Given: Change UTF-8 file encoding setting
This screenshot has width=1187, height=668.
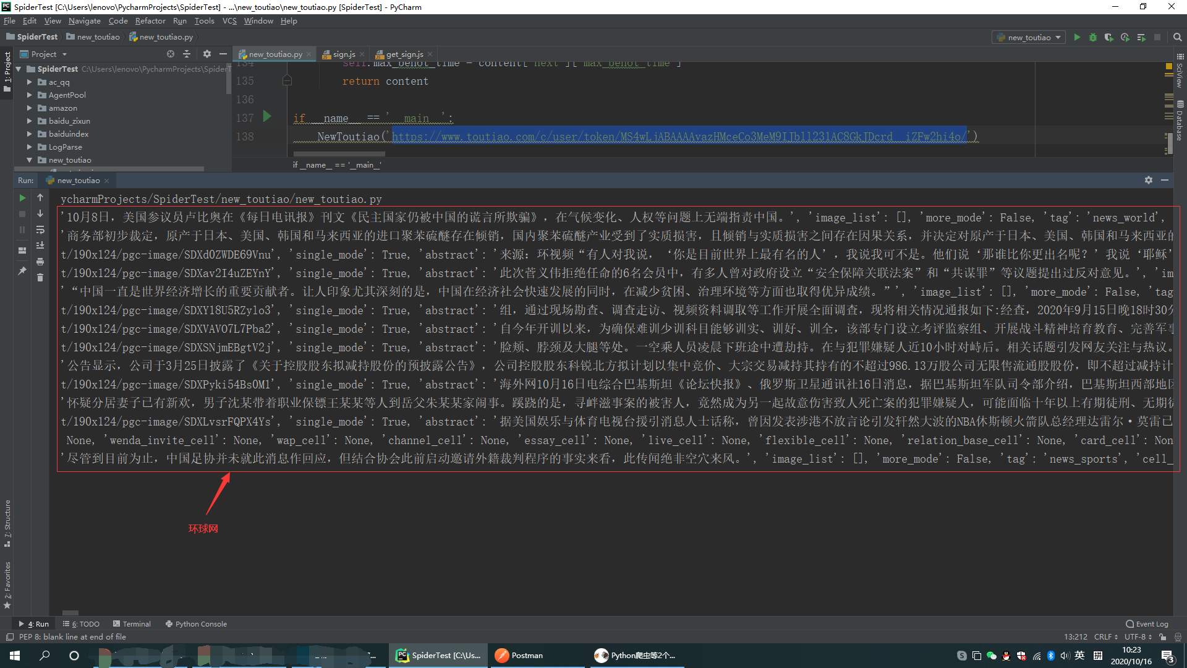Looking at the screenshot, I should click(x=1138, y=637).
